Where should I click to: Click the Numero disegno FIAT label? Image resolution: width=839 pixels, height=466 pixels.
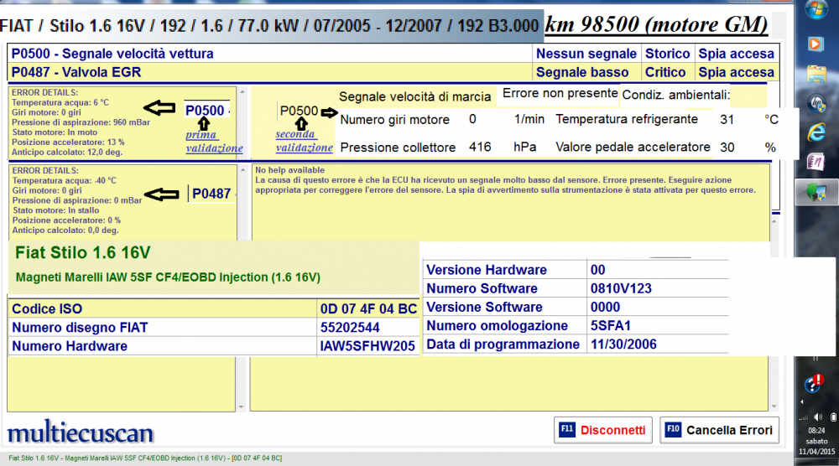pos(80,328)
